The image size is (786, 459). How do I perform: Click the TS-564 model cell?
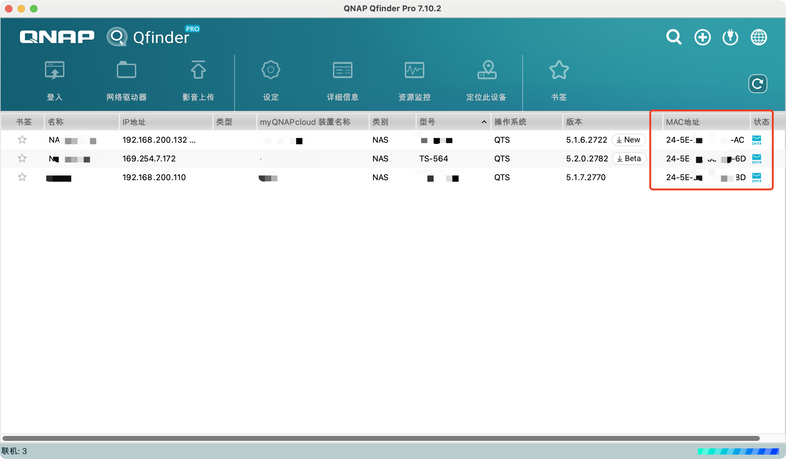coord(434,159)
